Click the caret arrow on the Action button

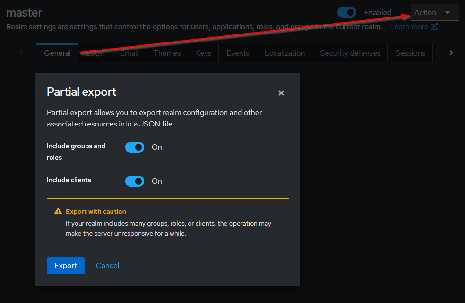(x=447, y=12)
